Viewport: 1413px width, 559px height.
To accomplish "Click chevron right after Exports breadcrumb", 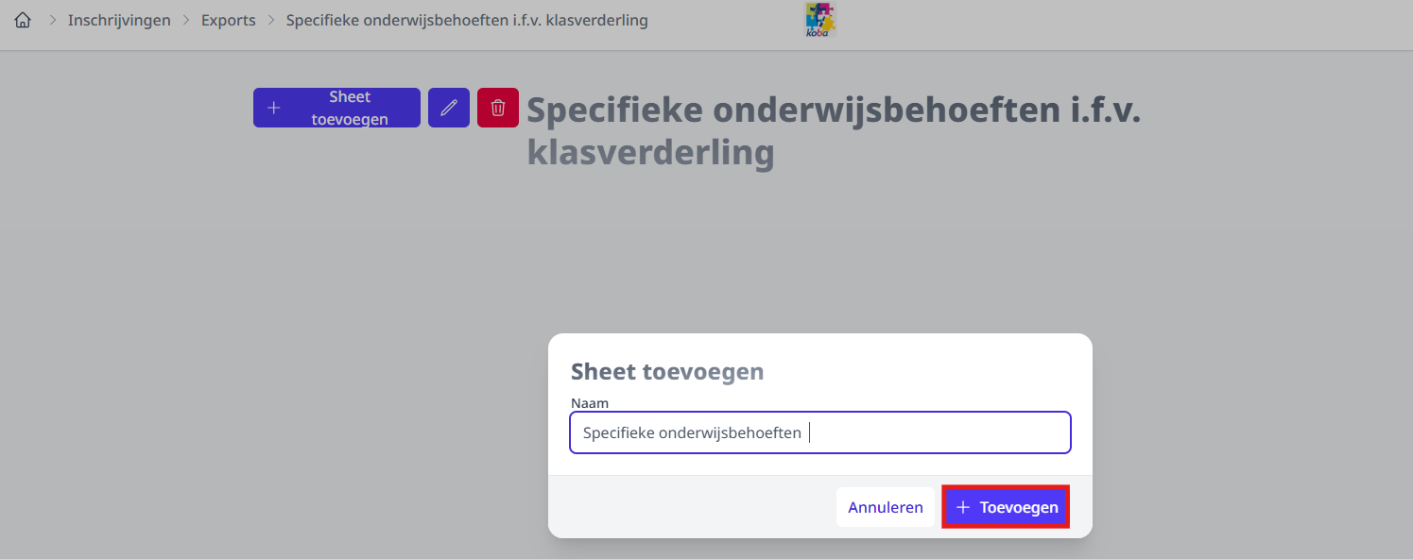I will (x=271, y=20).
